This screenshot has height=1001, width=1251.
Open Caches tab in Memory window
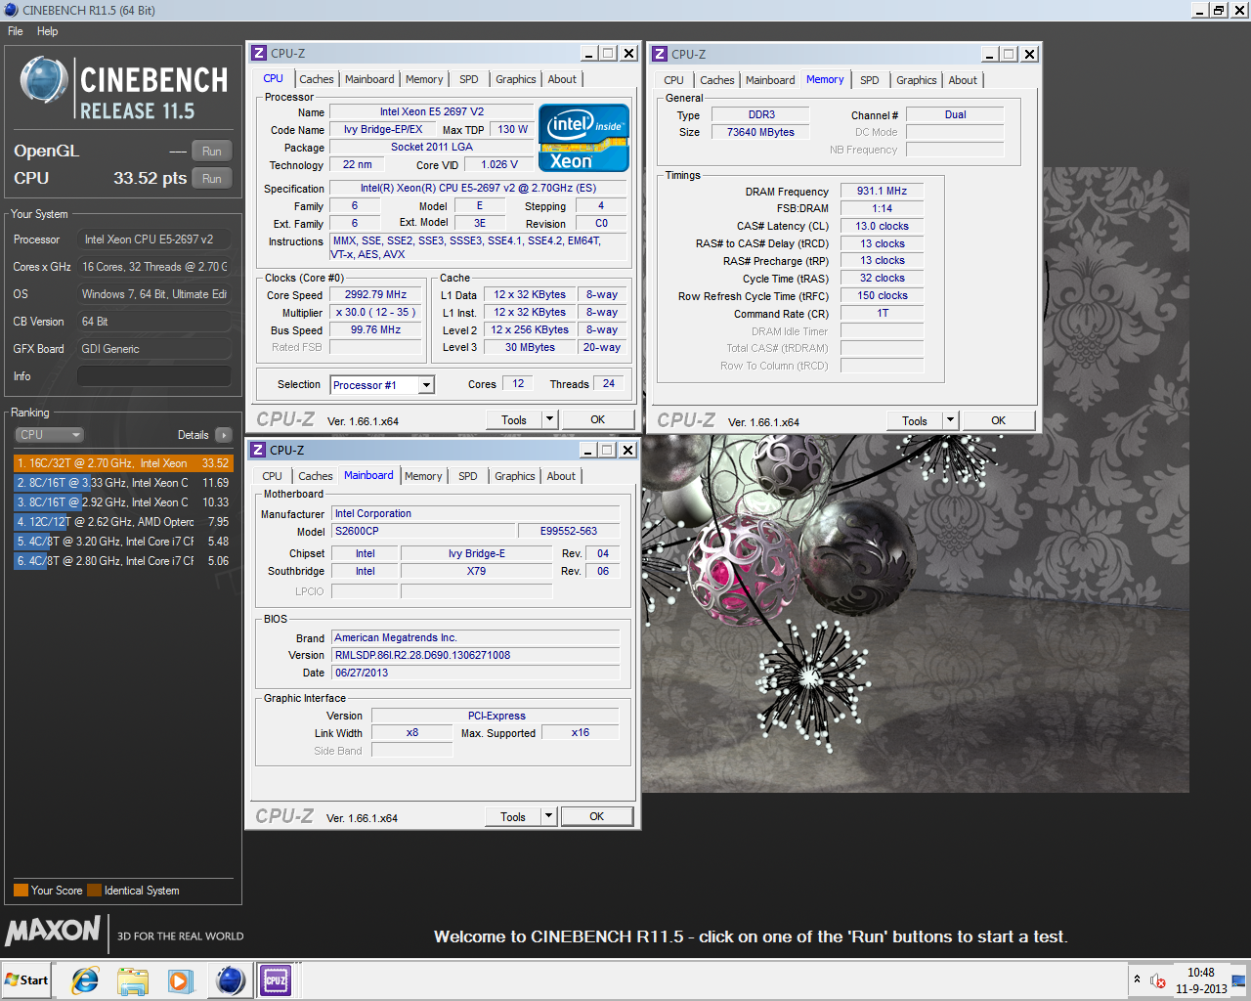coord(716,80)
